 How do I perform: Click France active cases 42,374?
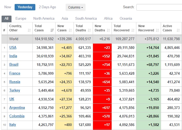point(174,73)
